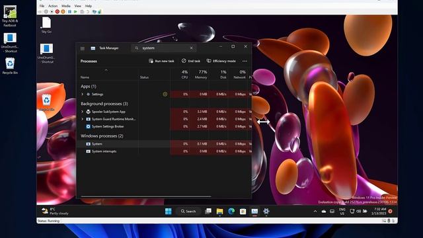Expand the Spooler SubSystem App row

click(x=82, y=112)
